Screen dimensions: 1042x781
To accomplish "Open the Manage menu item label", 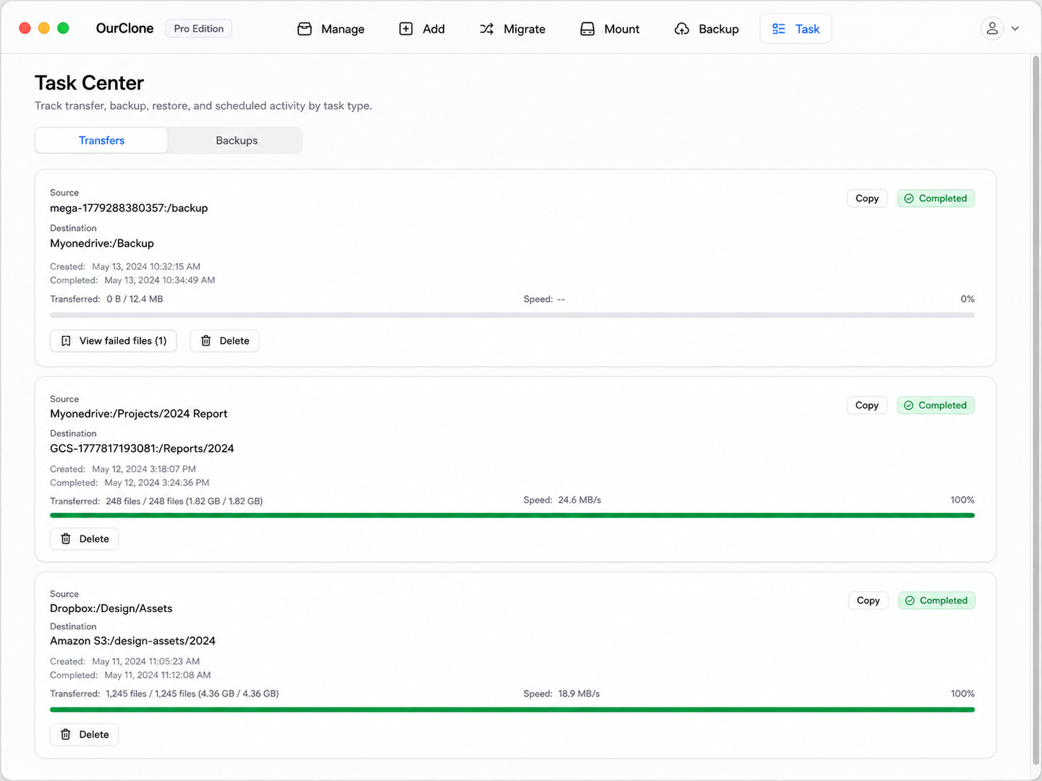I will [343, 29].
